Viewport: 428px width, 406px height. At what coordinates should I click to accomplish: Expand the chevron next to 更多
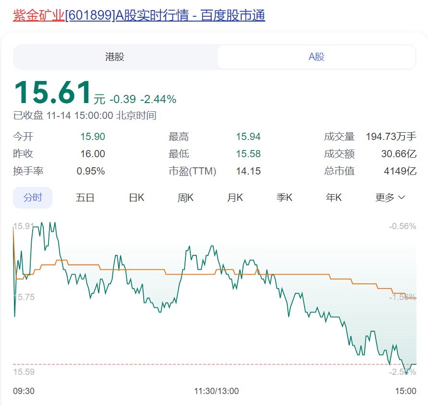(x=403, y=197)
